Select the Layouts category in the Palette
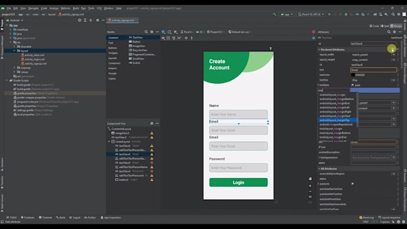The image size is (407, 229). pyautogui.click(x=113, y=58)
